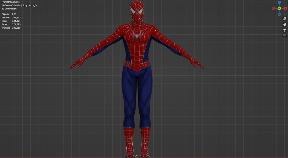Click the '10 Centimeters' grid scale text
Screen dimensions: 288x158
coord(9,9)
